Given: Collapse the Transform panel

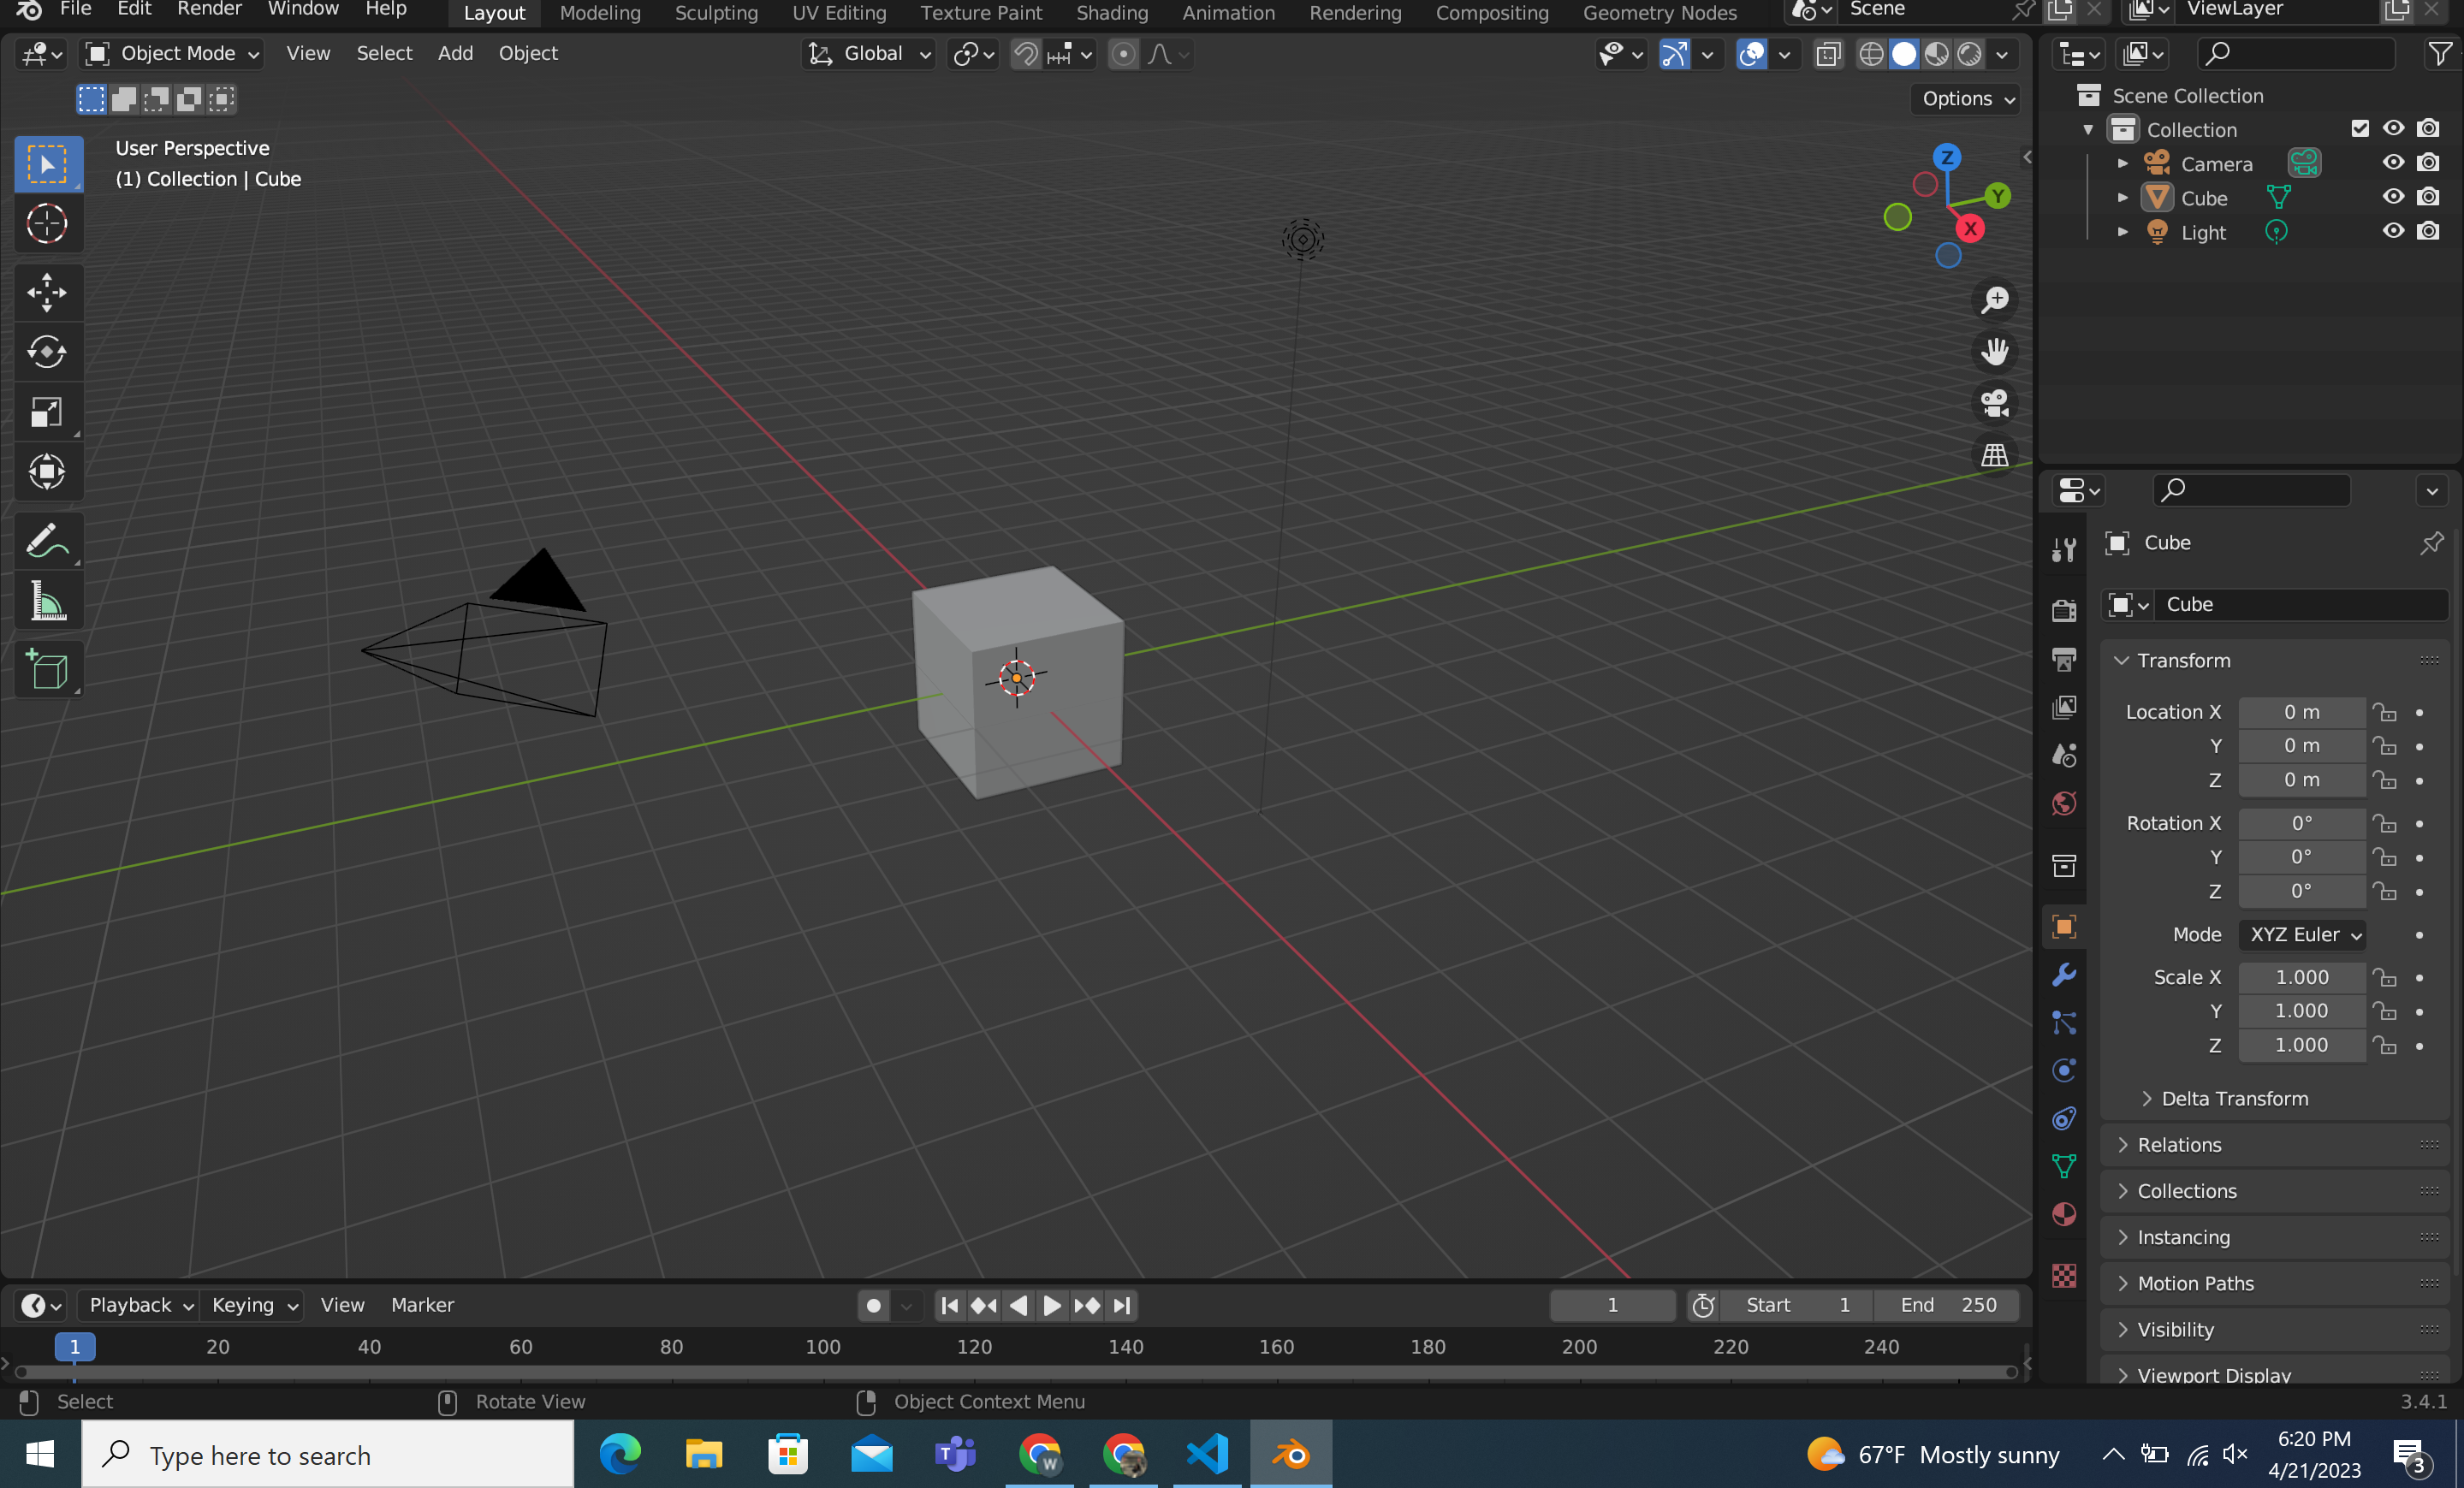Looking at the screenshot, I should [2122, 660].
